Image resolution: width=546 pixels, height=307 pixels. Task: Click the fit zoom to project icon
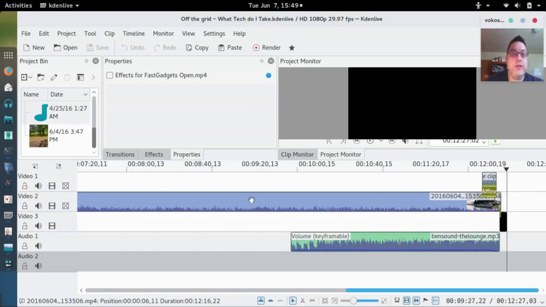[x=325, y=301]
